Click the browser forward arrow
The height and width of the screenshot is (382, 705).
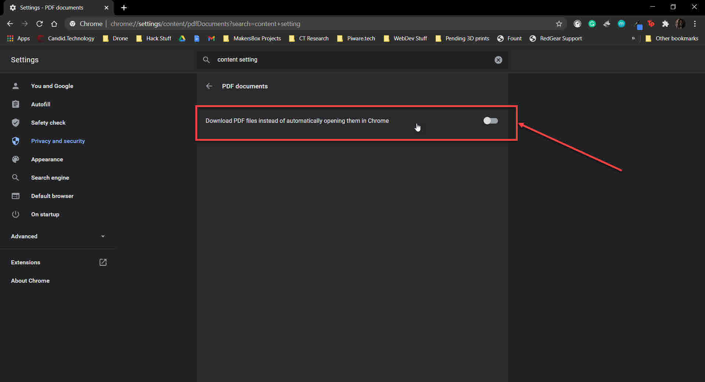coord(25,24)
